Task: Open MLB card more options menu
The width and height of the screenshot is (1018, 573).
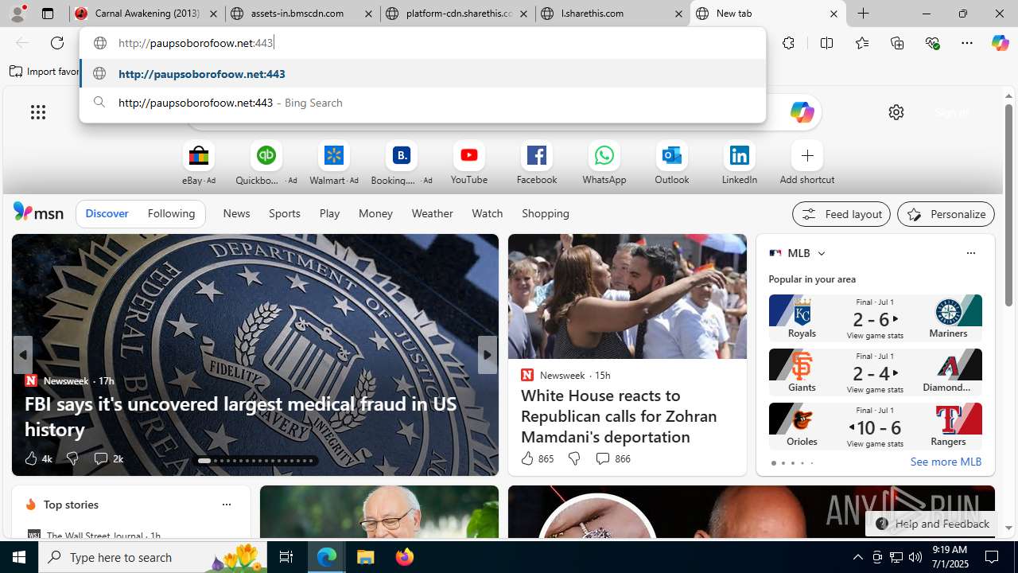Action: [x=970, y=253]
